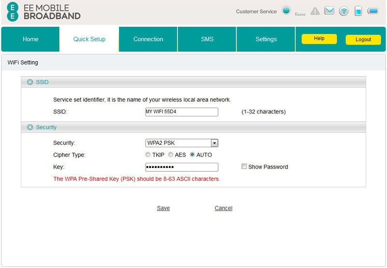Click the yellow Help button
The image size is (387, 268).
[x=319, y=39]
